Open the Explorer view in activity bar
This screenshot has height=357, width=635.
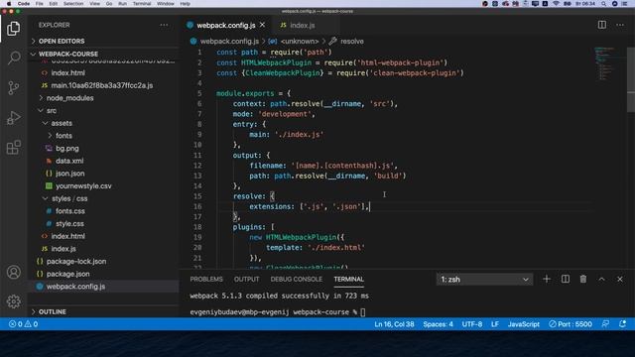pos(13,29)
